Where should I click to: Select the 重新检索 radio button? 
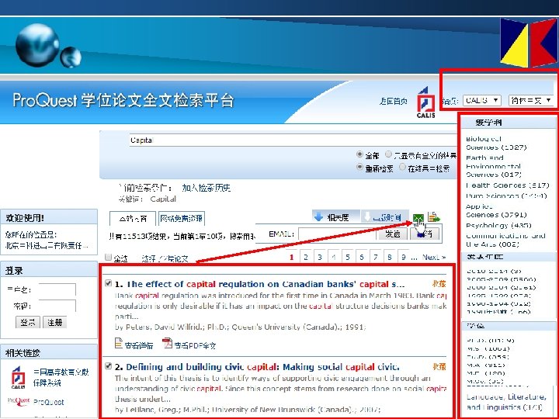pos(359,167)
